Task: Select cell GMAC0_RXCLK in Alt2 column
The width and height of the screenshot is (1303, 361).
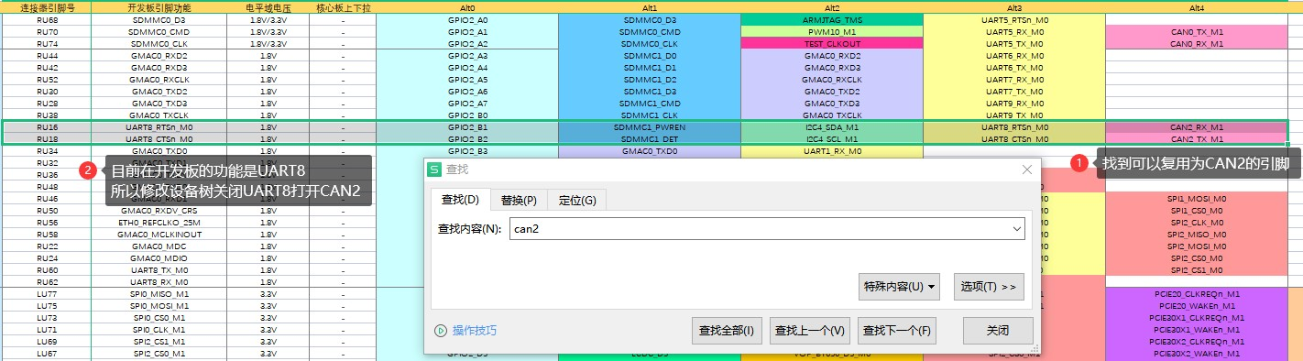Action: coord(832,80)
